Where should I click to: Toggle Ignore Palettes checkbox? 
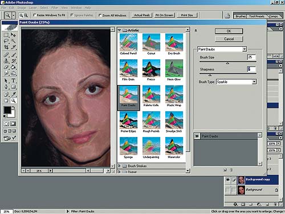(72, 15)
